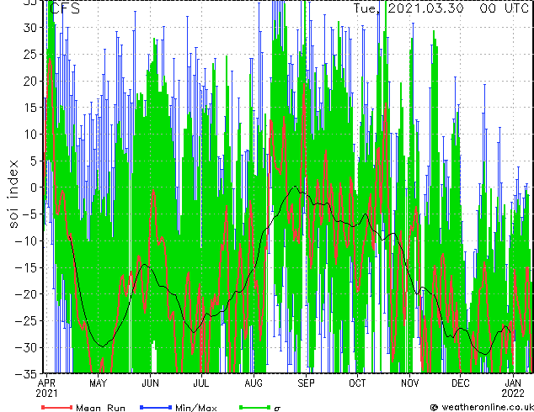Screen dimensions: 534x412
Task: Click the soi index axis title
Action: click(13, 194)
